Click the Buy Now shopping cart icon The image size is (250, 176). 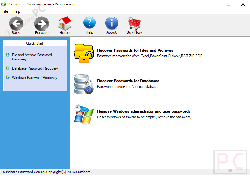(134, 23)
